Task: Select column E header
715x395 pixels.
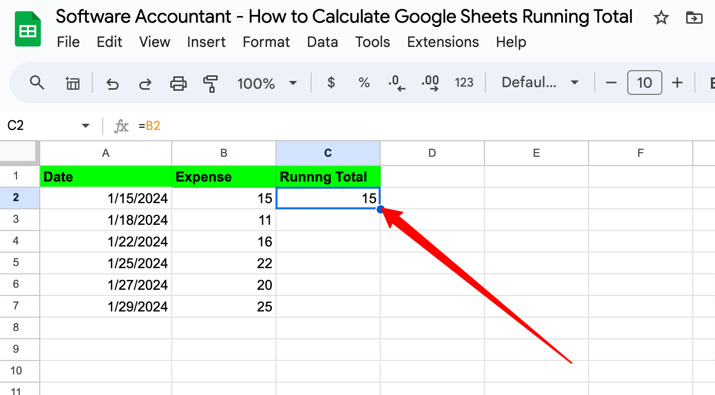Action: (537, 153)
